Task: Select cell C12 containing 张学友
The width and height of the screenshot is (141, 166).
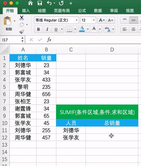Action: point(71,137)
